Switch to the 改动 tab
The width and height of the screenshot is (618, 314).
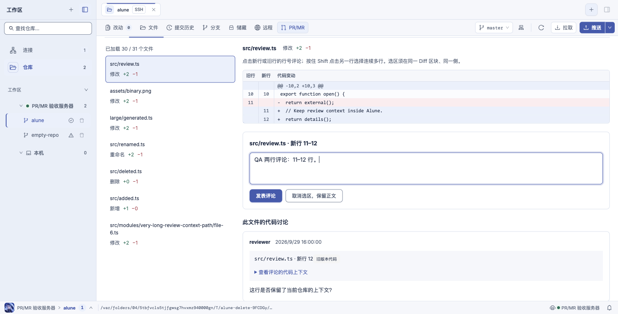(x=118, y=28)
